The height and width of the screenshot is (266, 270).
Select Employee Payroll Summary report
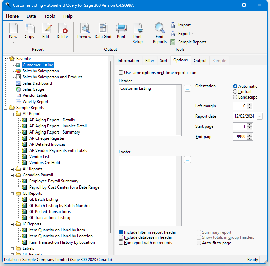(54, 181)
